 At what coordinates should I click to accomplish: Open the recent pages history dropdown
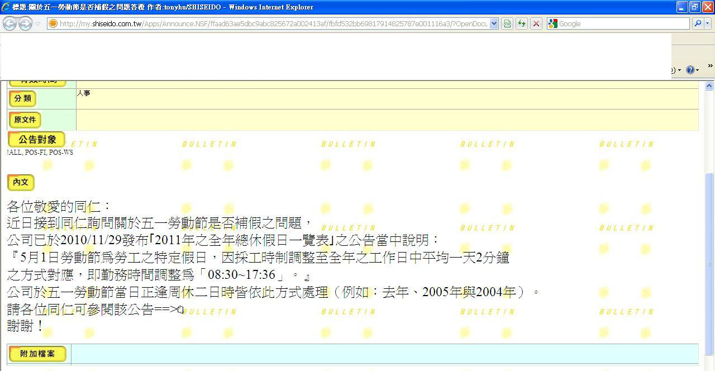pyautogui.click(x=37, y=23)
